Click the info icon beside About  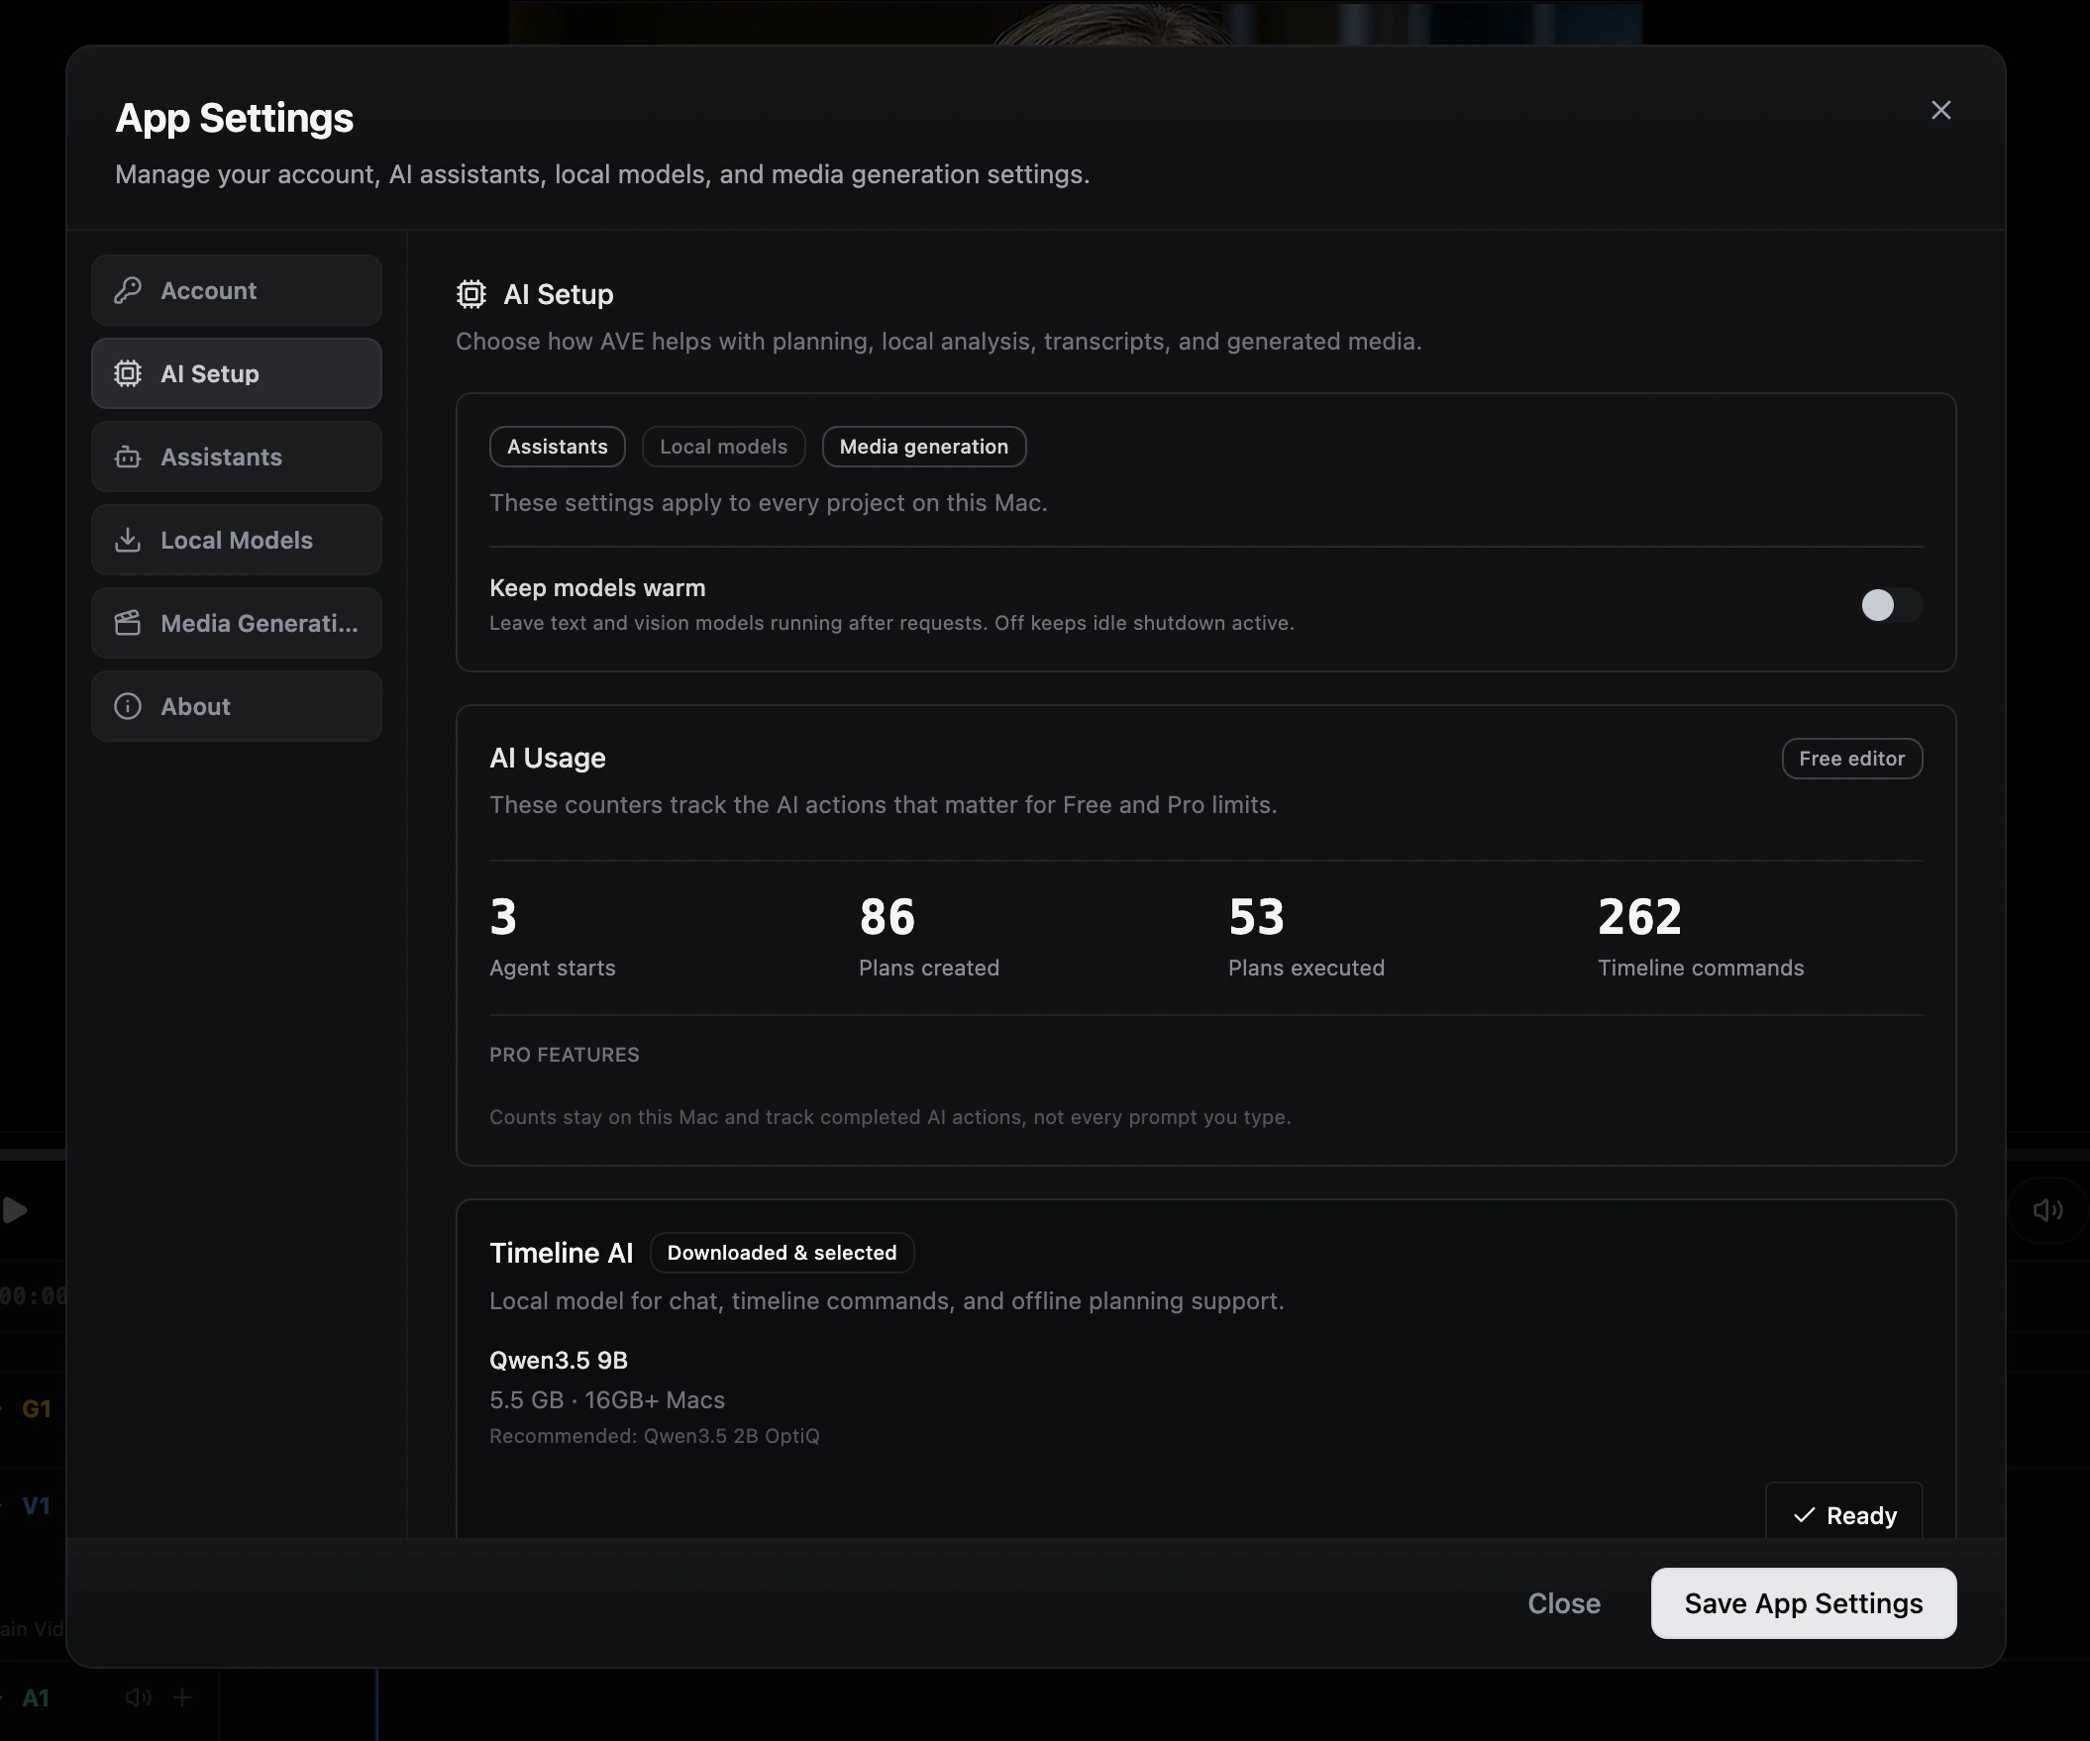coord(128,706)
